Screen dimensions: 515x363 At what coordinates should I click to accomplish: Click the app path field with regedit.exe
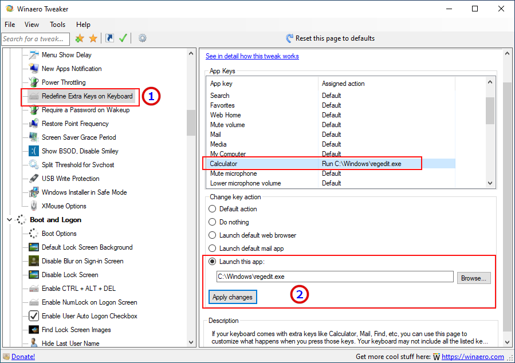335,277
